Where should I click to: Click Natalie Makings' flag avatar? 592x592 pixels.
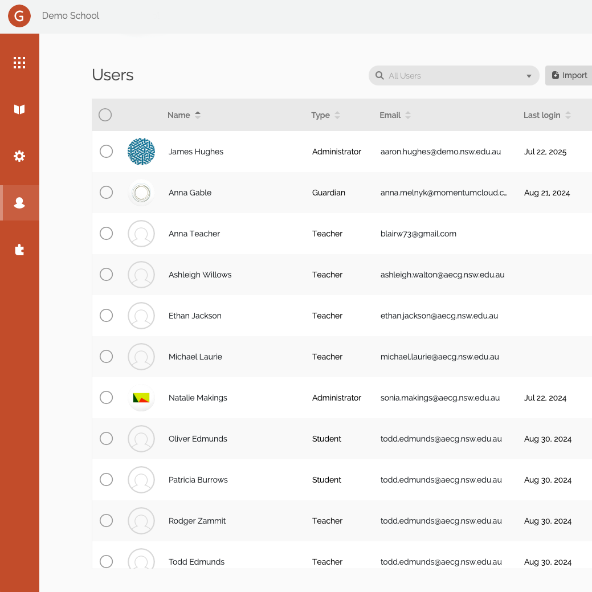pyautogui.click(x=141, y=398)
